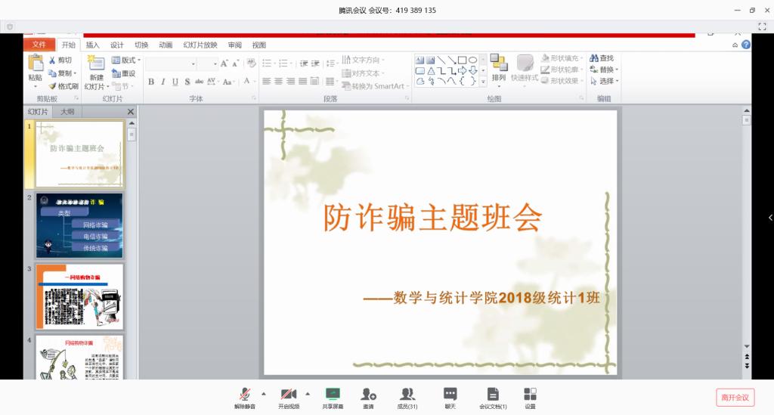Switch to the 大纲 outline pane tab
This screenshot has height=415, width=774.
(67, 112)
